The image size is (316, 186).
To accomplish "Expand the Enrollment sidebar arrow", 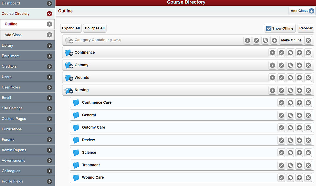I will coord(49,56).
